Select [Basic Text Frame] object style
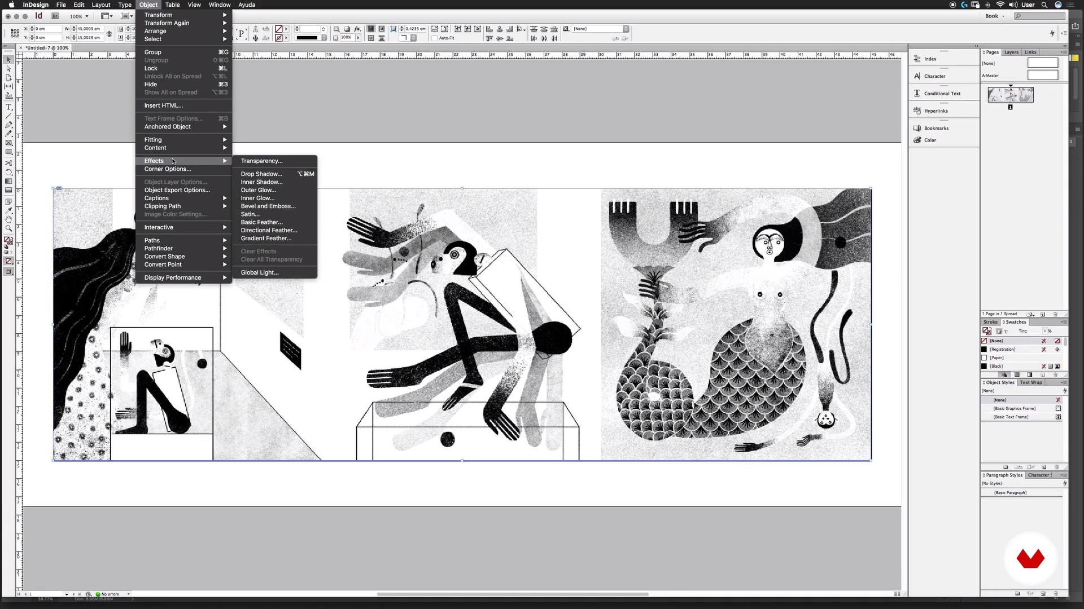This screenshot has width=1084, height=609. pos(1022,417)
